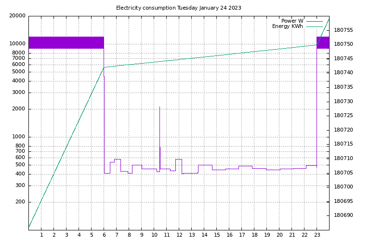This screenshot has height=241, width=370.
Task: Click hour label 1 on the x-axis
Action: point(41,235)
